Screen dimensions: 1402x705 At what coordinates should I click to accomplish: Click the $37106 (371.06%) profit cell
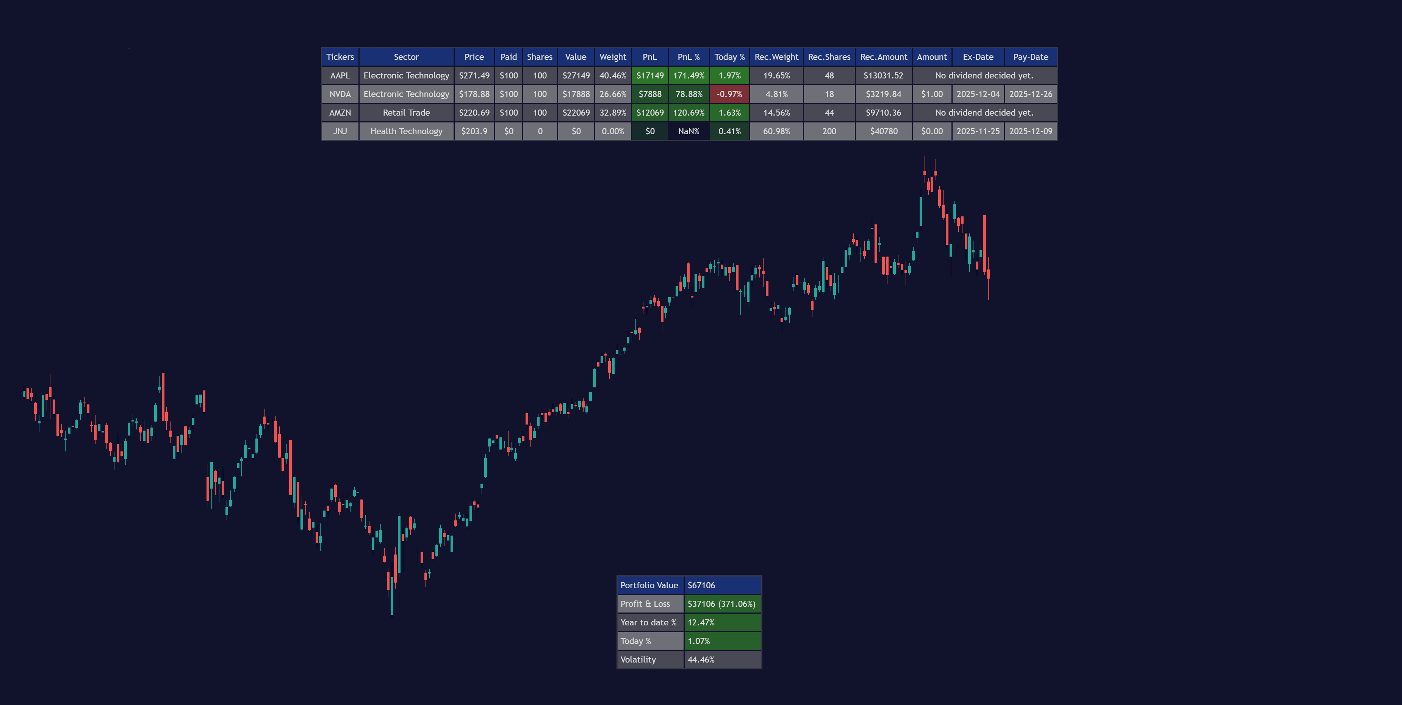click(x=722, y=604)
